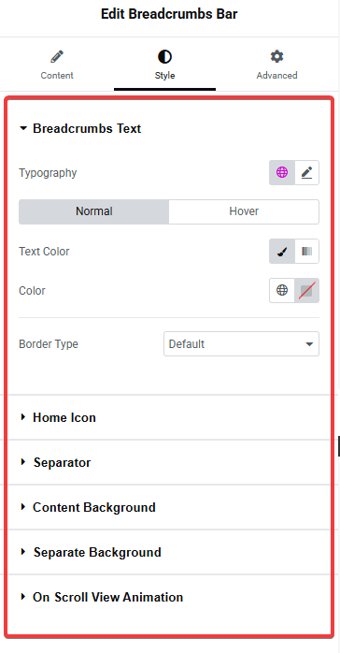Click the Content tab pencil icon
The image size is (340, 653).
click(x=57, y=57)
